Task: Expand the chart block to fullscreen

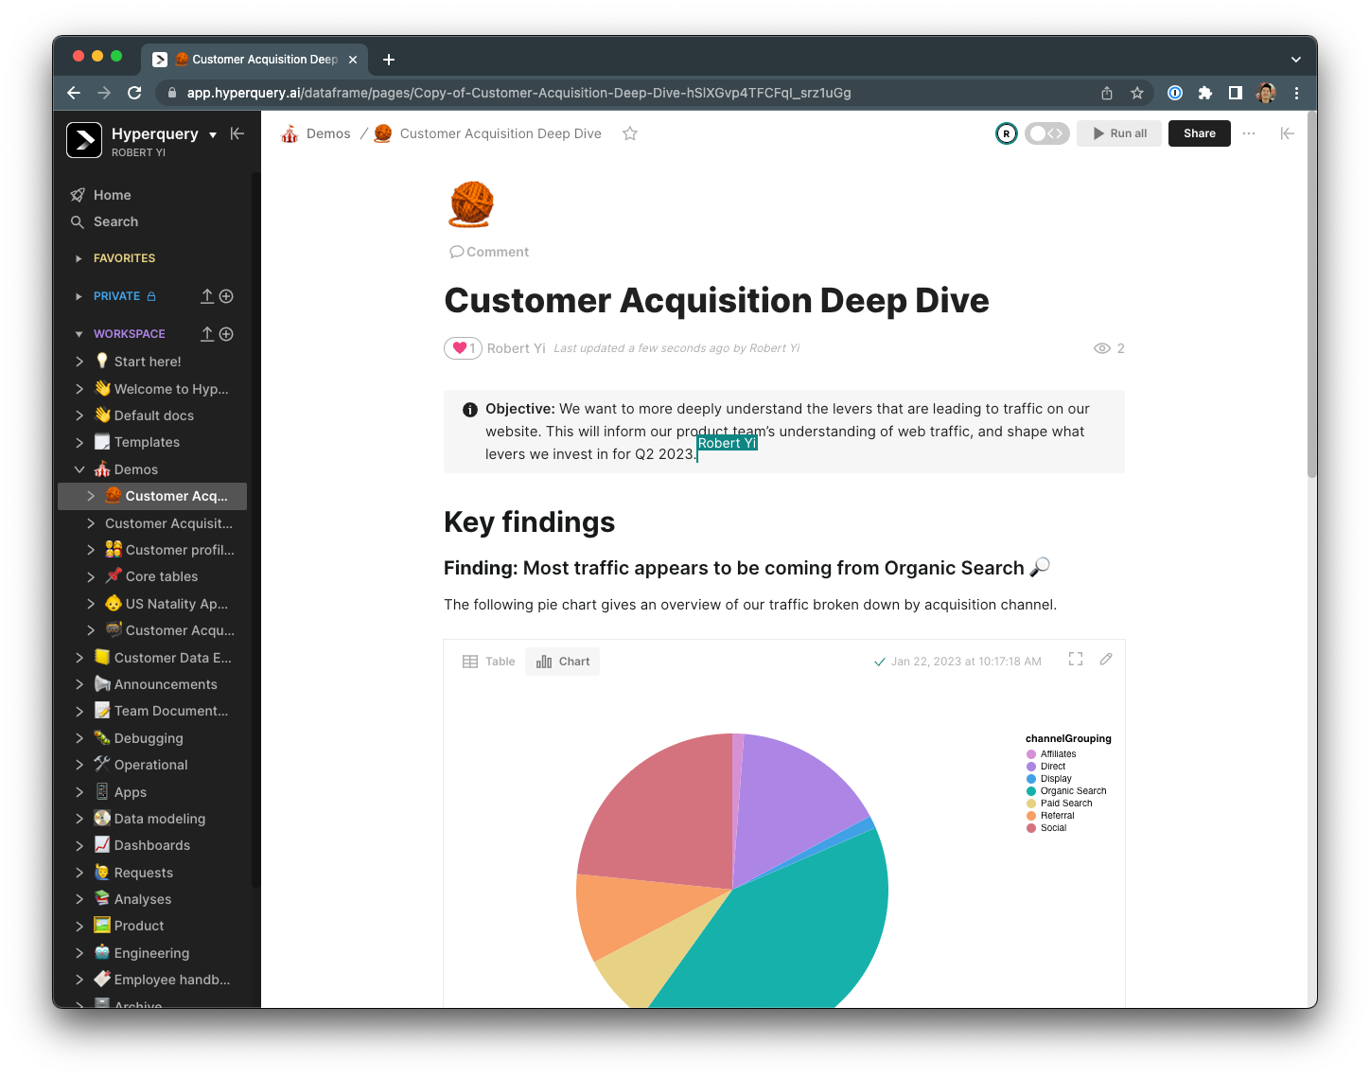Action: [1076, 659]
